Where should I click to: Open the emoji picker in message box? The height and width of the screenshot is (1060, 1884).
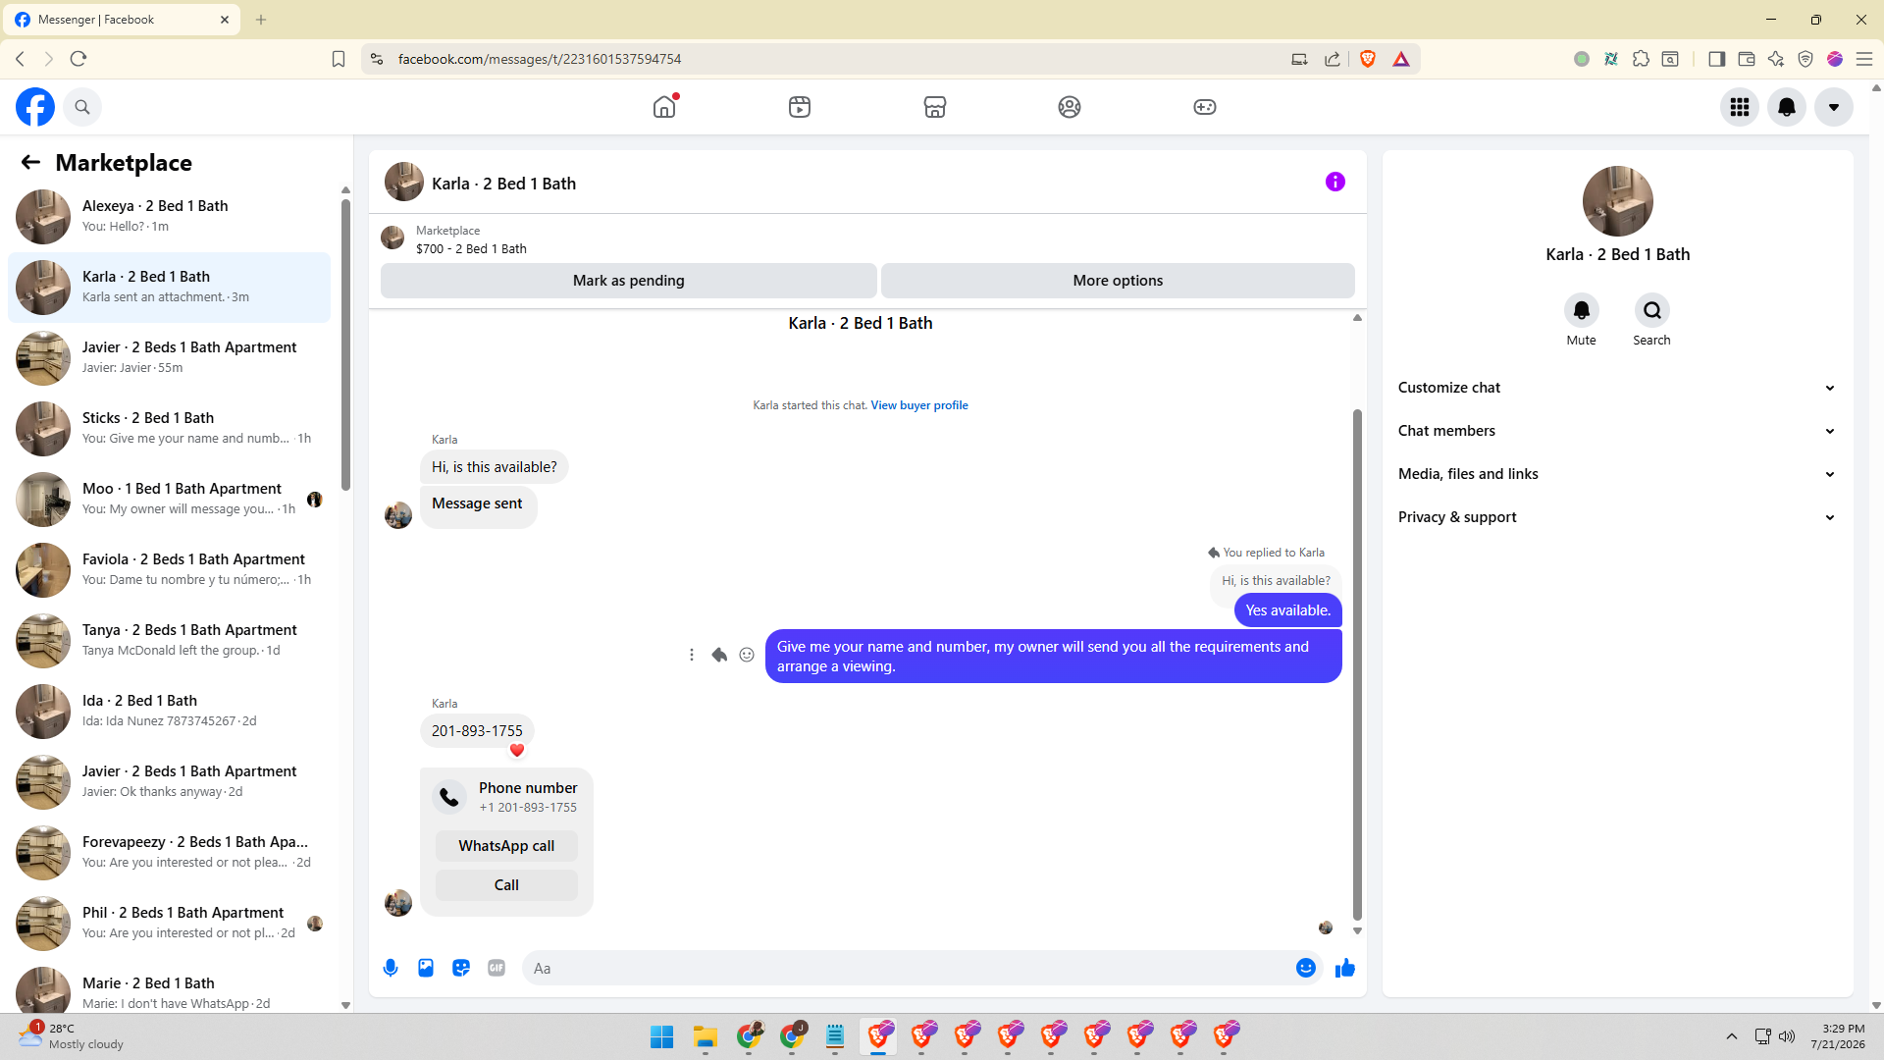[1306, 968]
